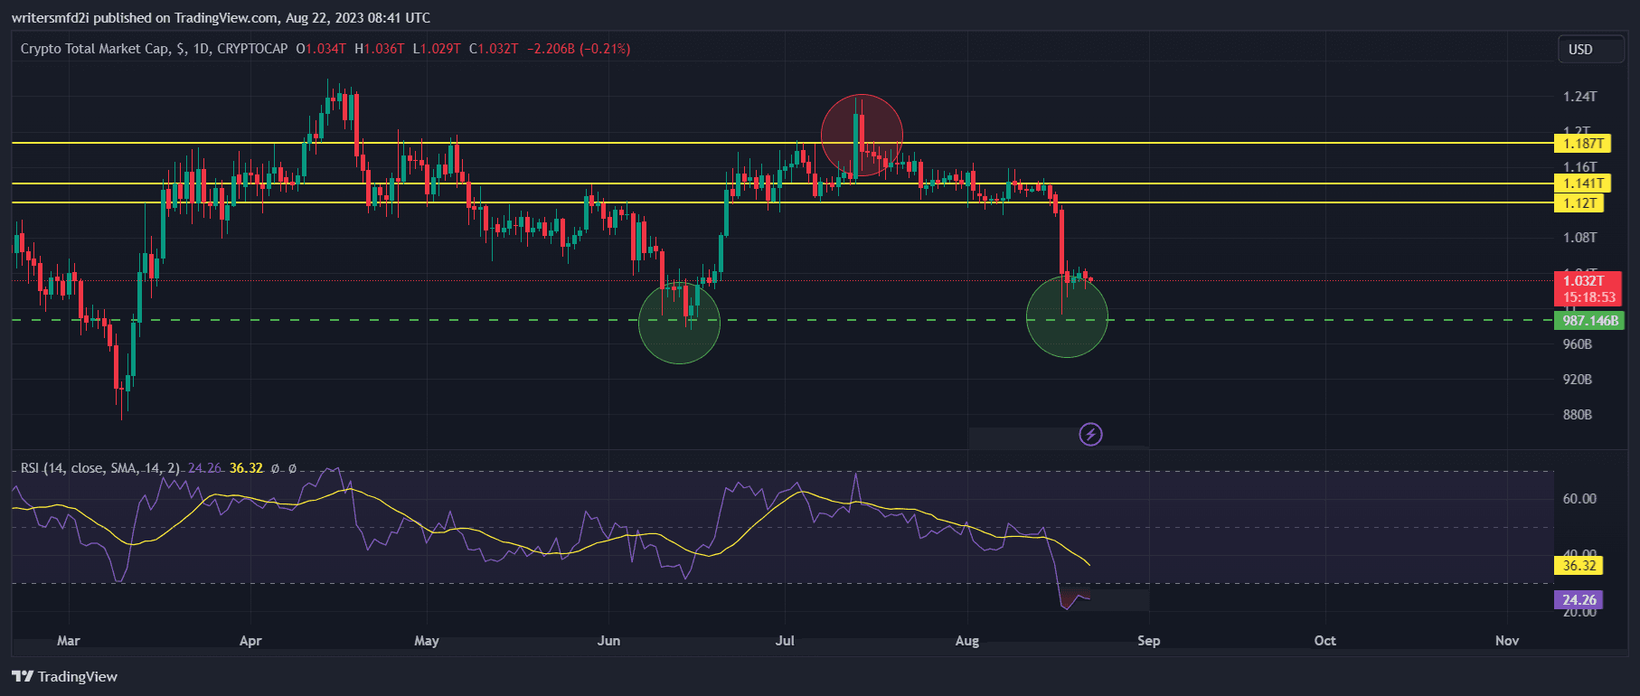This screenshot has width=1640, height=696.
Task: Click the red circle marking July peak
Action: [x=861, y=136]
